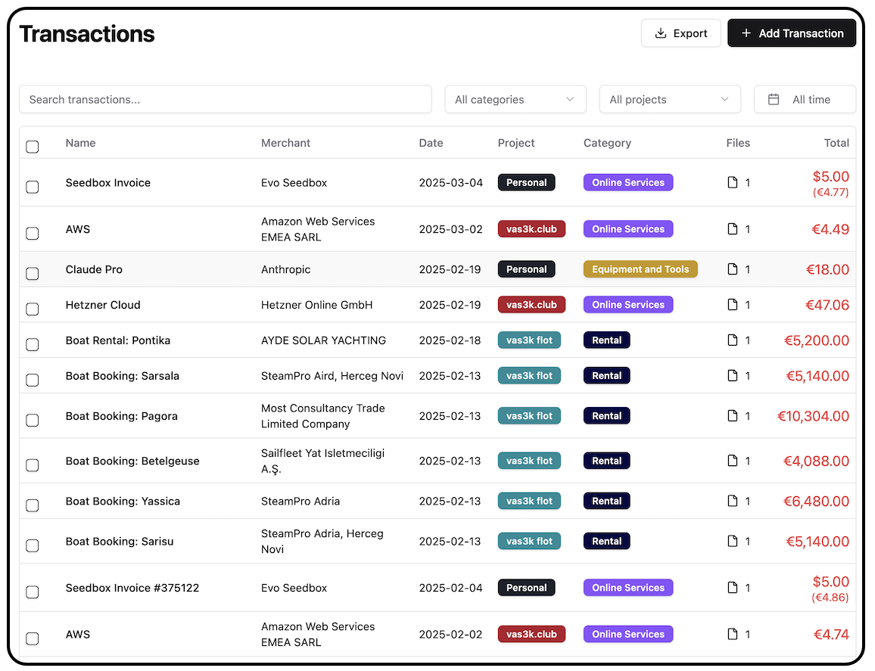This screenshot has width=875, height=671.
Task: Expand the All projects dropdown
Action: [x=670, y=99]
